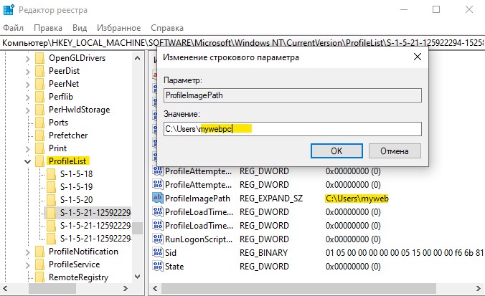485x296 pixels.
Task: Click values pane horizontal scroll left arrow
Action: [155, 289]
